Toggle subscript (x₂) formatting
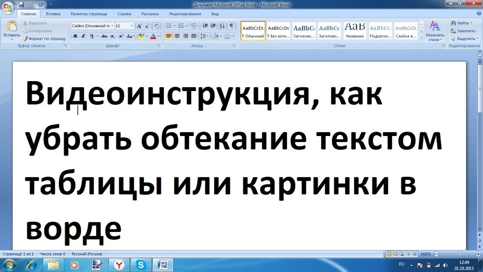 (x=112, y=36)
